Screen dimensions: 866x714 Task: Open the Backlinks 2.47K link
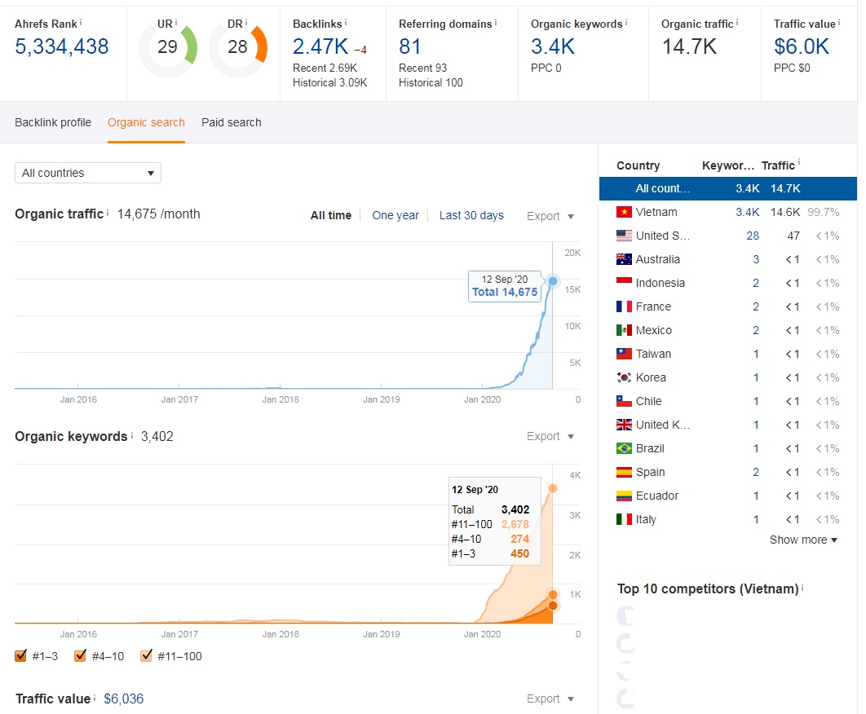click(x=320, y=47)
